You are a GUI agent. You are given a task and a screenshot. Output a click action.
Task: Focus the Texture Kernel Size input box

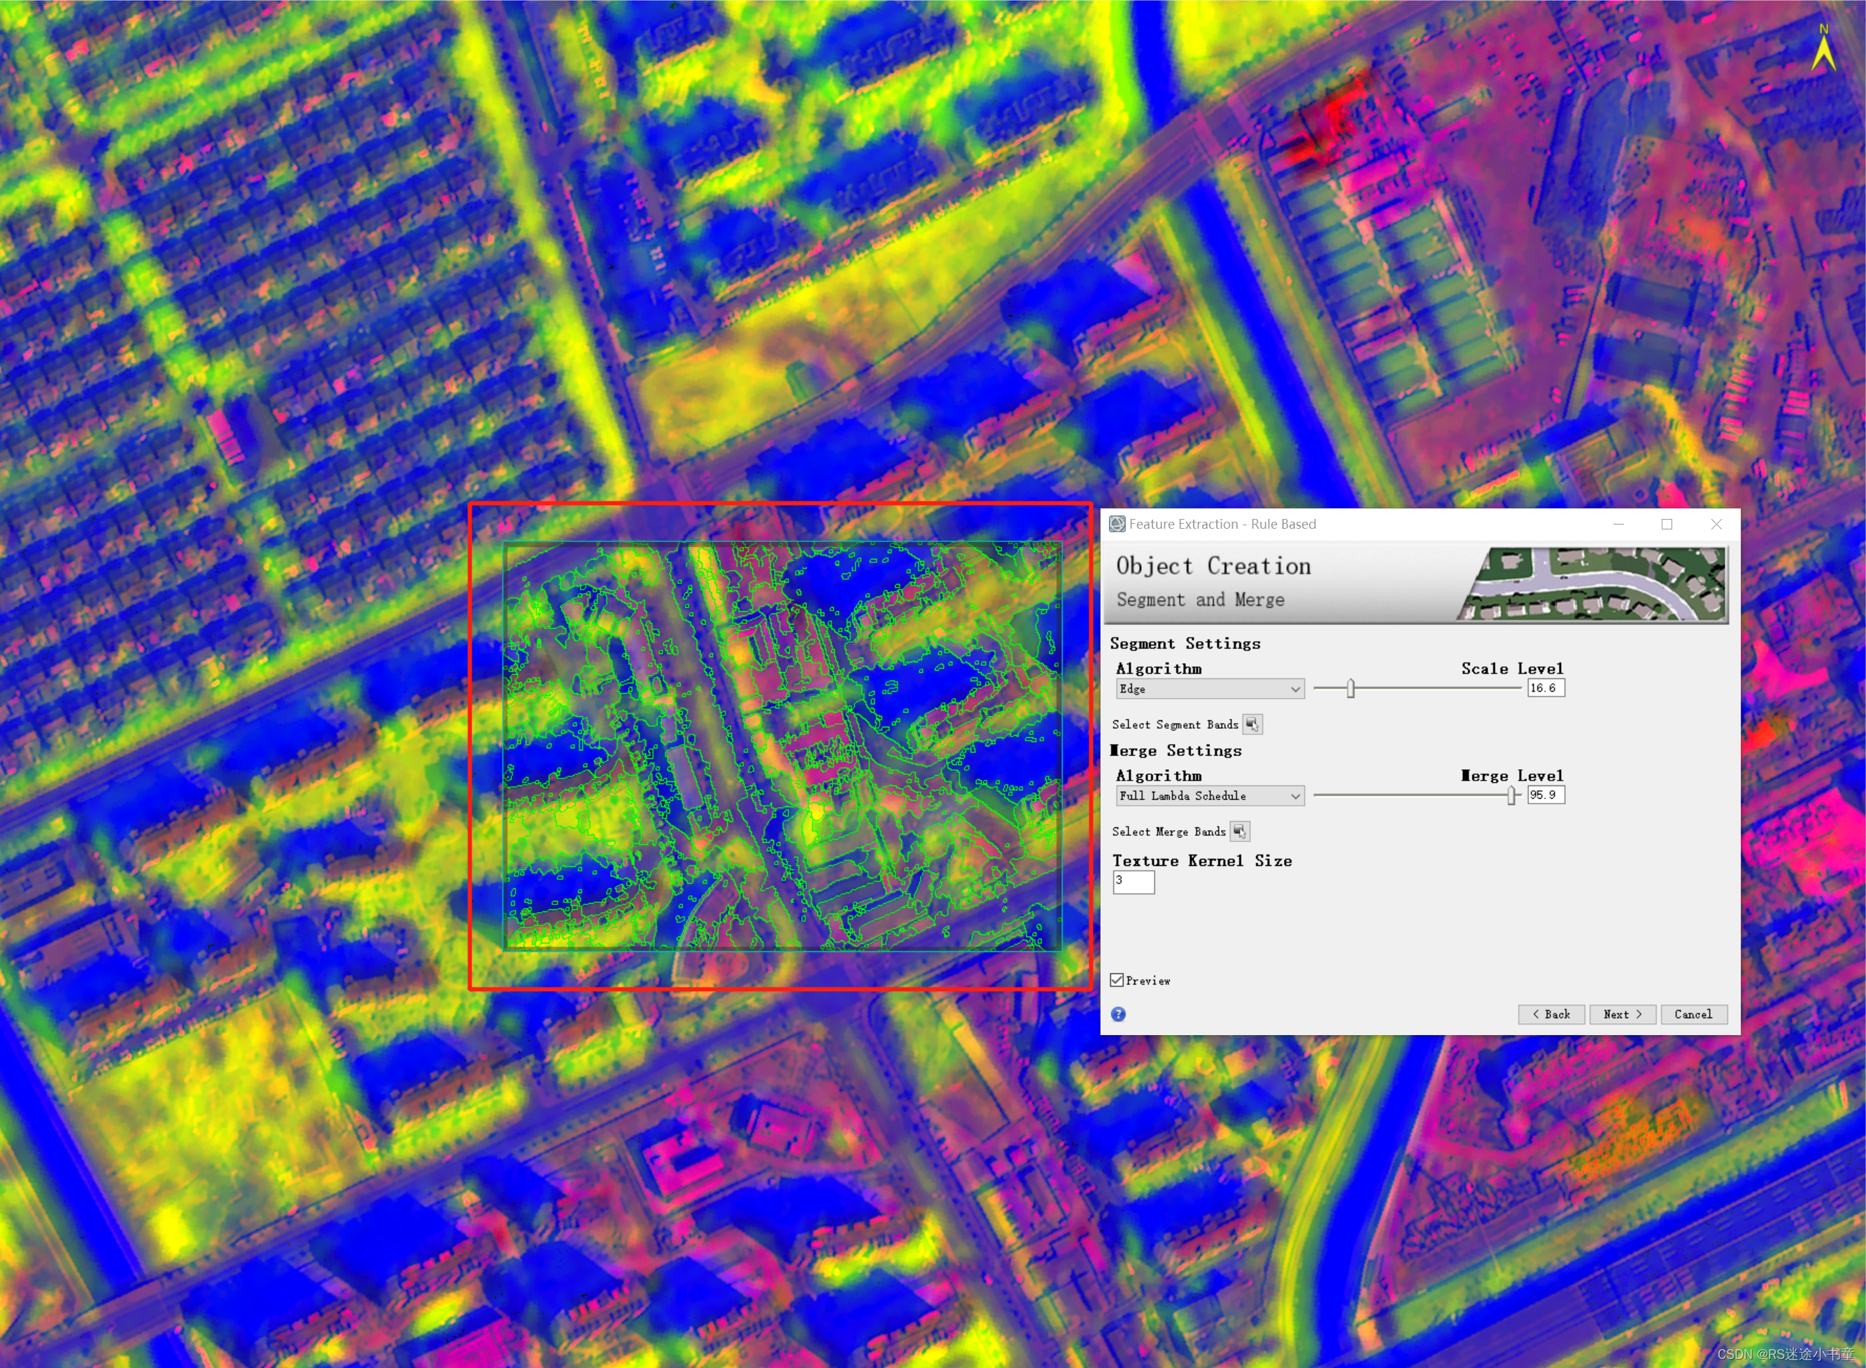click(x=1133, y=882)
